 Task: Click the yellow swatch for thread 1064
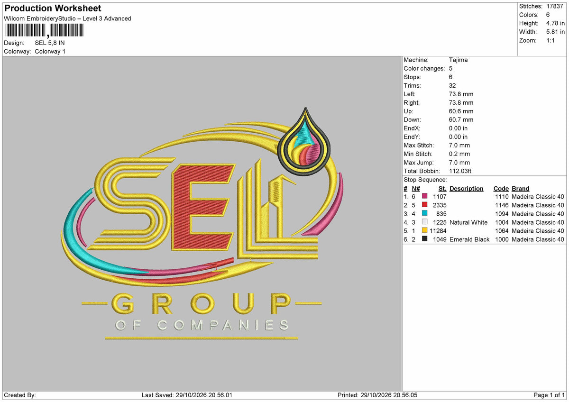[425, 231]
